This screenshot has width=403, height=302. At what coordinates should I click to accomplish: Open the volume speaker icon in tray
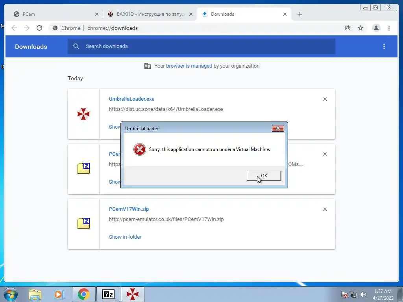pyautogui.click(x=363, y=295)
